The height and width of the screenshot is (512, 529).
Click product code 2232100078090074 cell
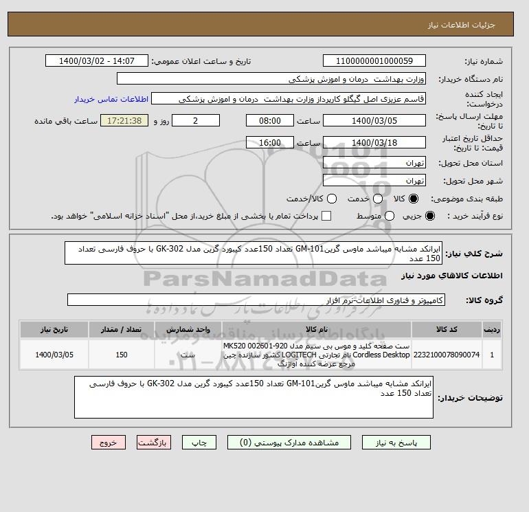click(447, 355)
